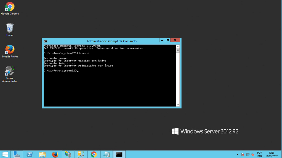Click the 'Tentando iniciar...' output line

(59, 63)
